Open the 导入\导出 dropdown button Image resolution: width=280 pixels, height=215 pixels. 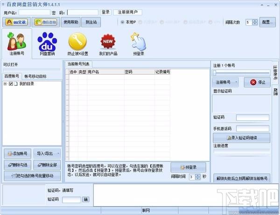pos(47,153)
